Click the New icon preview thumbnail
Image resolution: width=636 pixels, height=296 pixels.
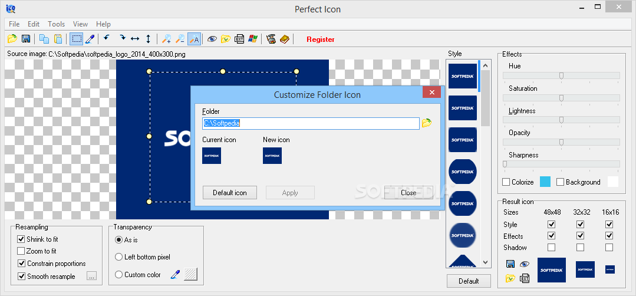272,156
